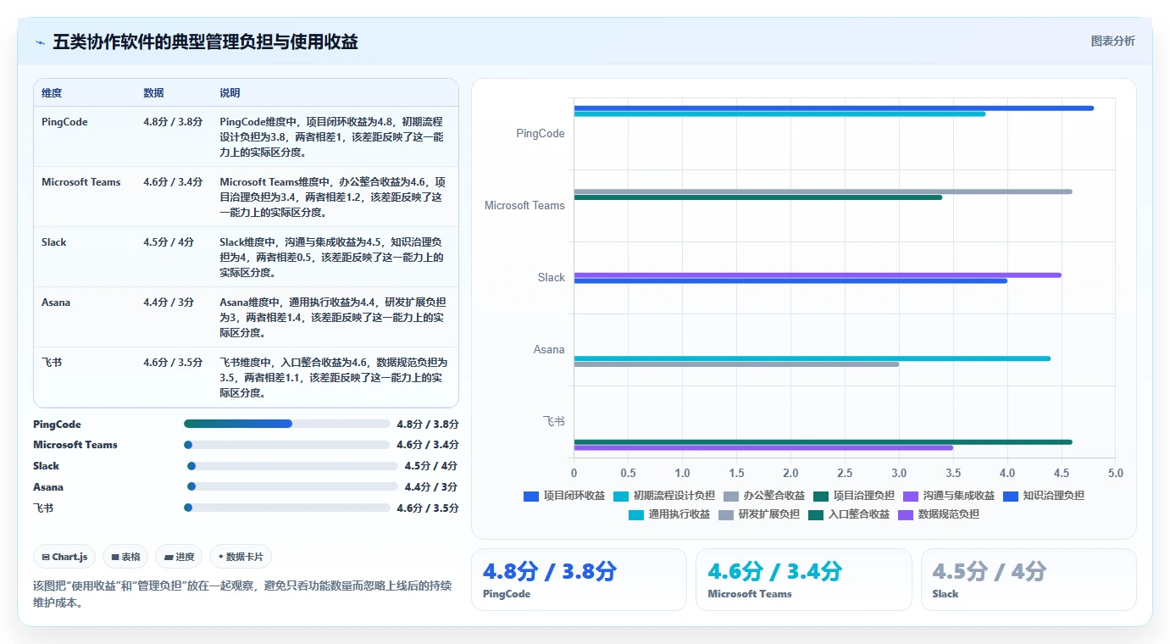
Task: Click the Slack progress bar
Action: click(292, 466)
